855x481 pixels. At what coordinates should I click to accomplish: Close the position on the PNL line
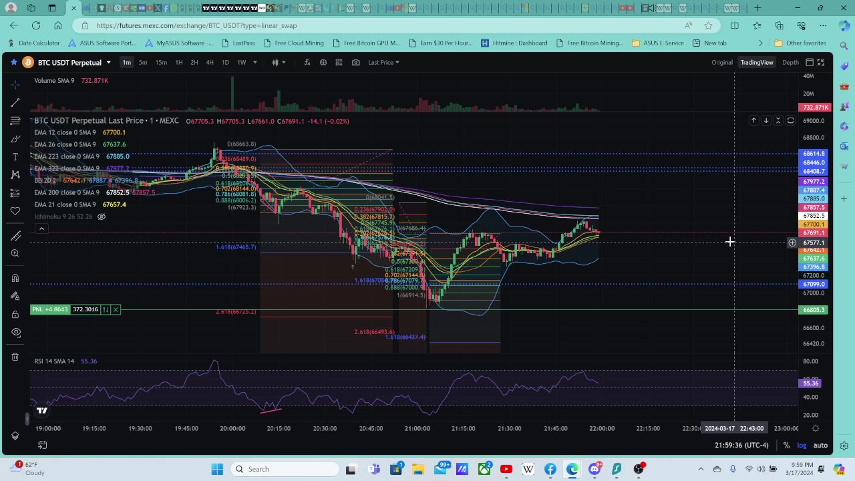click(116, 309)
